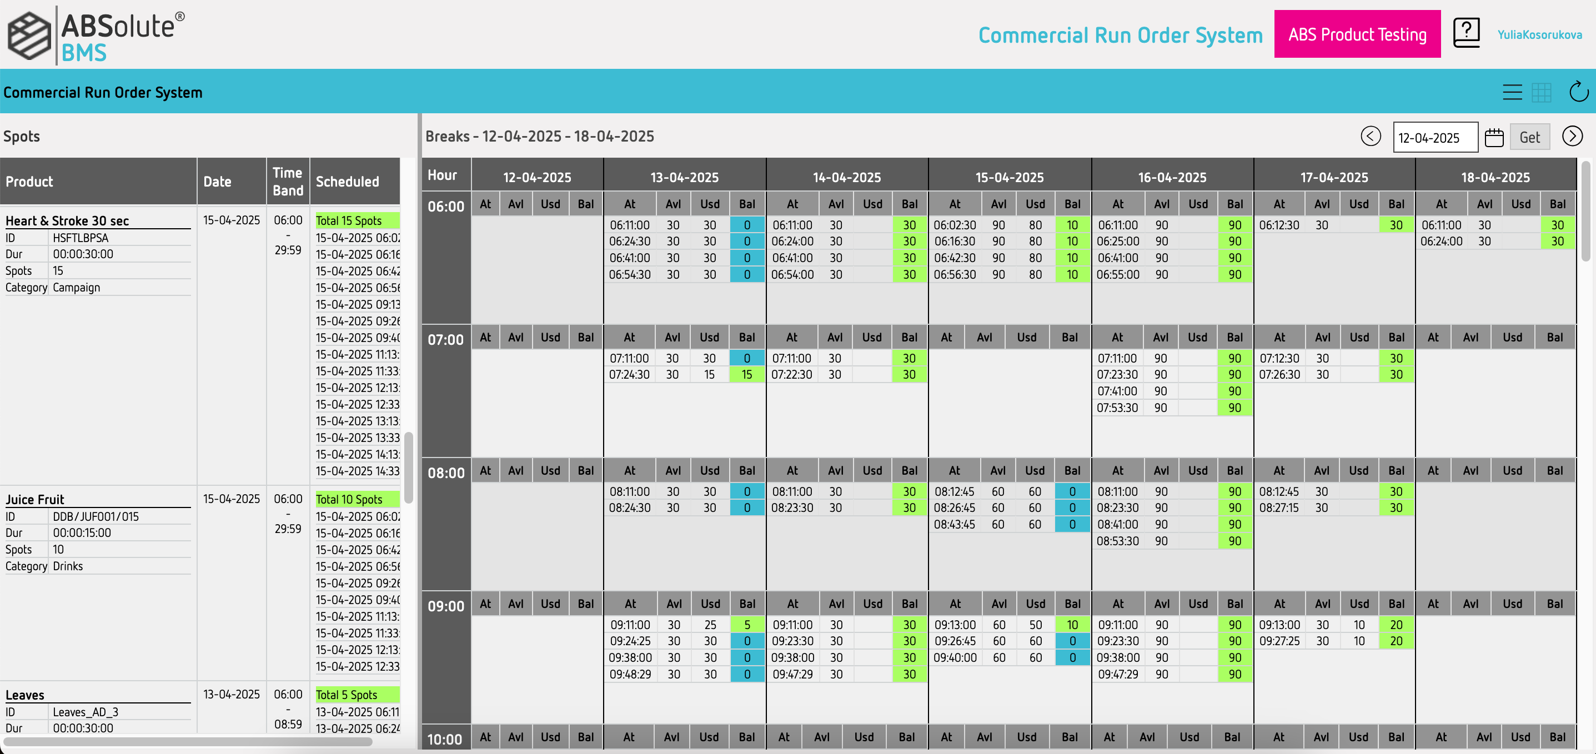
Task: Click the Spots panel horizontal scrollbar
Action: [188, 741]
